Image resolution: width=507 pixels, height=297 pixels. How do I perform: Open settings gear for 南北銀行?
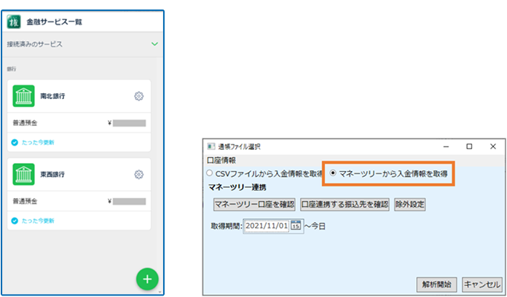[138, 97]
